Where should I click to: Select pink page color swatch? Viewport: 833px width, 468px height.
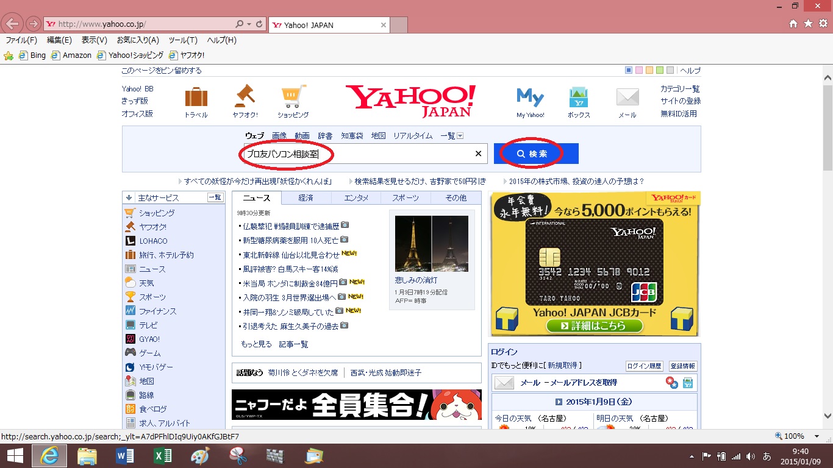pos(639,70)
